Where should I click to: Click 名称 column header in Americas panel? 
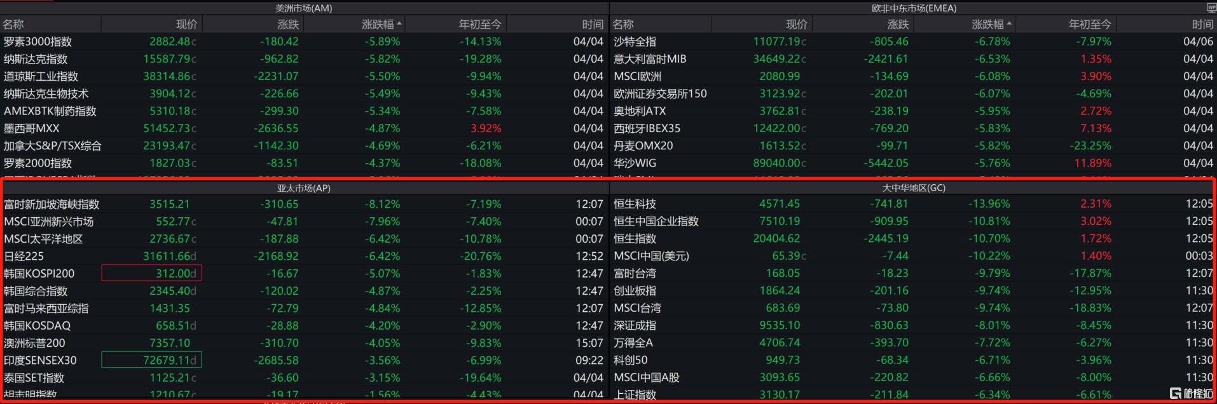click(13, 24)
